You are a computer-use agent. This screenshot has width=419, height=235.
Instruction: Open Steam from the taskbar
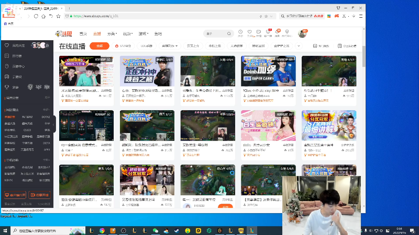(177, 230)
